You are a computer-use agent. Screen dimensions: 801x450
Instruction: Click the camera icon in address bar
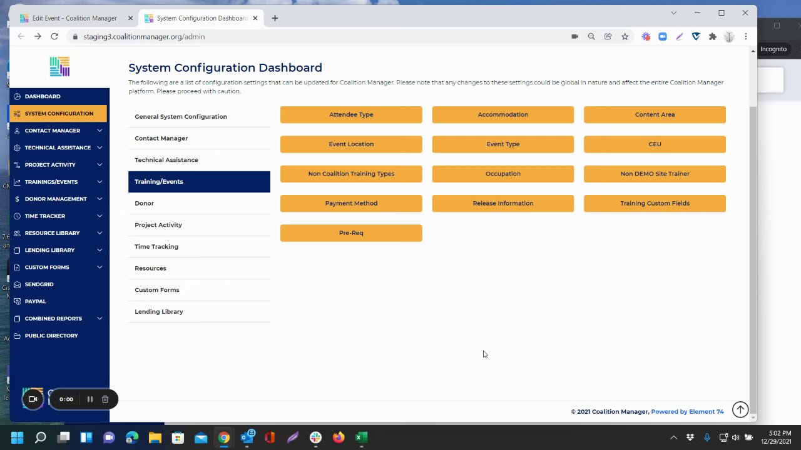pos(574,37)
